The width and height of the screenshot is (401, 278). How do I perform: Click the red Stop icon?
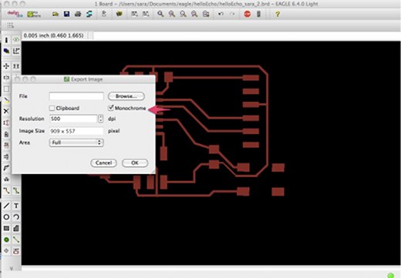tap(248, 14)
